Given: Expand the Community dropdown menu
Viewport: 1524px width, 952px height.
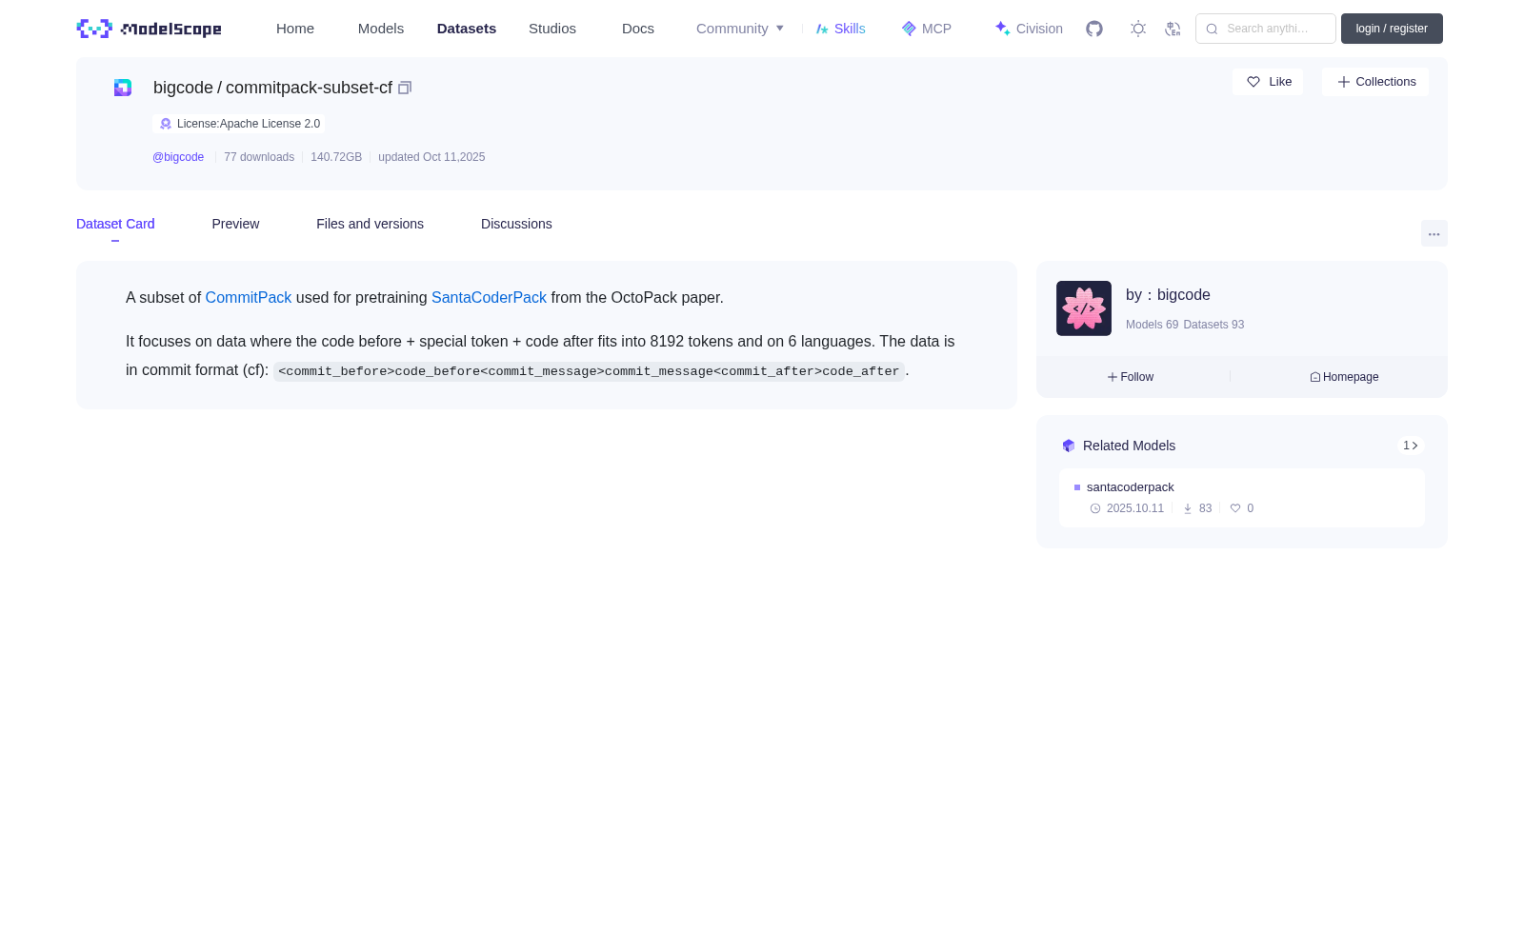Looking at the screenshot, I should [x=740, y=29].
